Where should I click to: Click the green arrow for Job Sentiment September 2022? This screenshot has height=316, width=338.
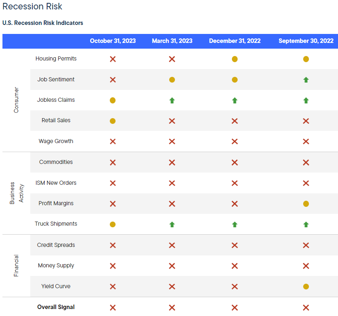coord(306,79)
